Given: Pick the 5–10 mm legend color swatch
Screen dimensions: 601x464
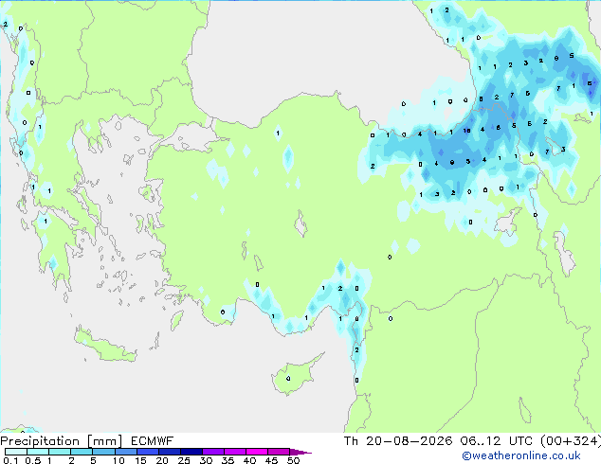Looking at the screenshot, I should pos(103,452).
